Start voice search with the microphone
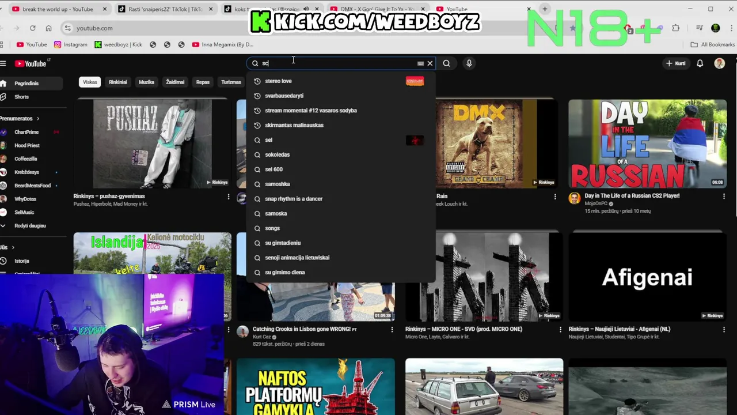 point(469,63)
